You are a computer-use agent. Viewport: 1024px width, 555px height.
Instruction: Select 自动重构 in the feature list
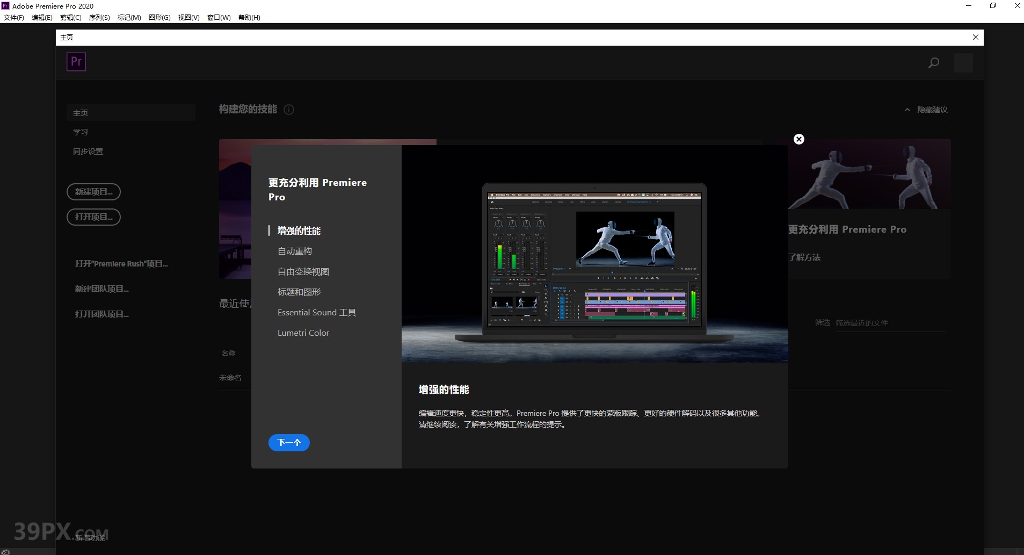click(294, 251)
